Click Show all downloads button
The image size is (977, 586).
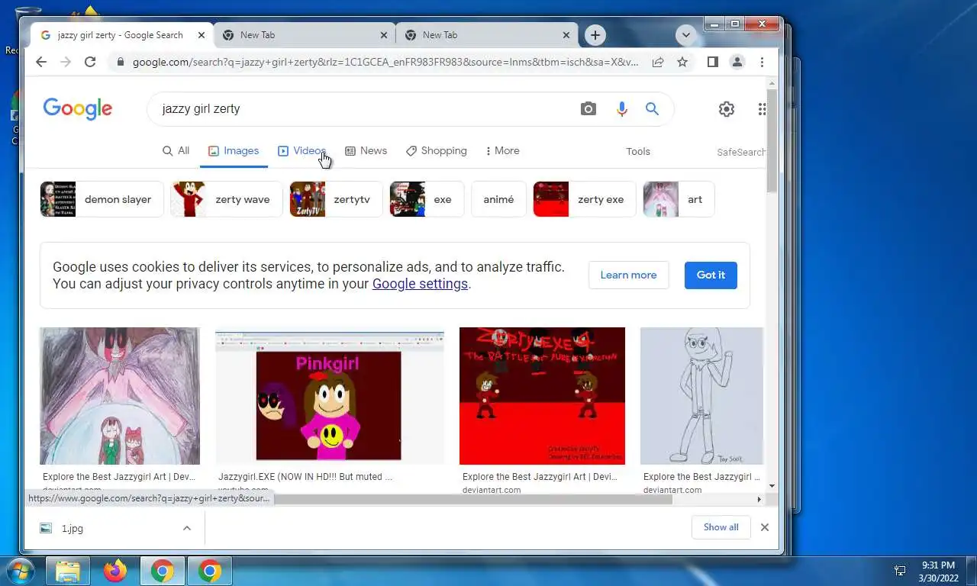coord(721,527)
